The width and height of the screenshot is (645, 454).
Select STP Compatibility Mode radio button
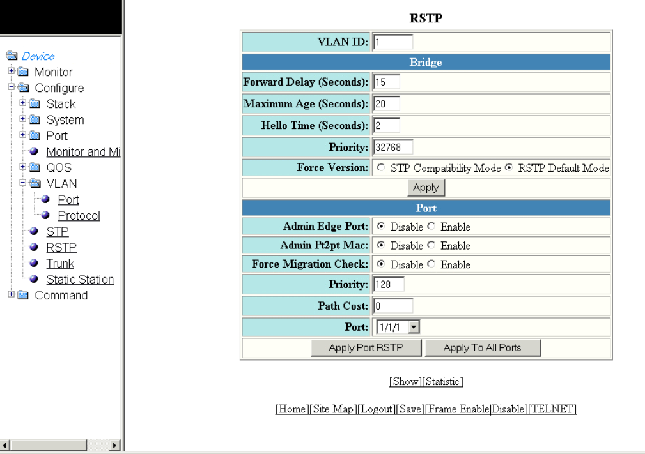[x=381, y=168]
